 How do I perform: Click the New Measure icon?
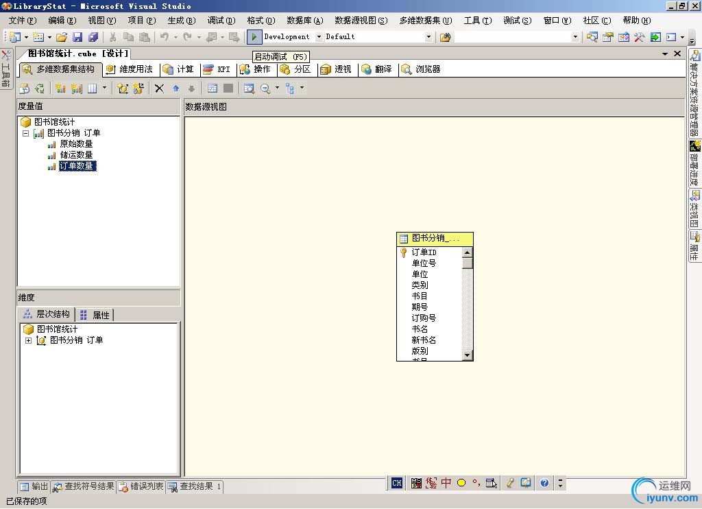[60, 88]
